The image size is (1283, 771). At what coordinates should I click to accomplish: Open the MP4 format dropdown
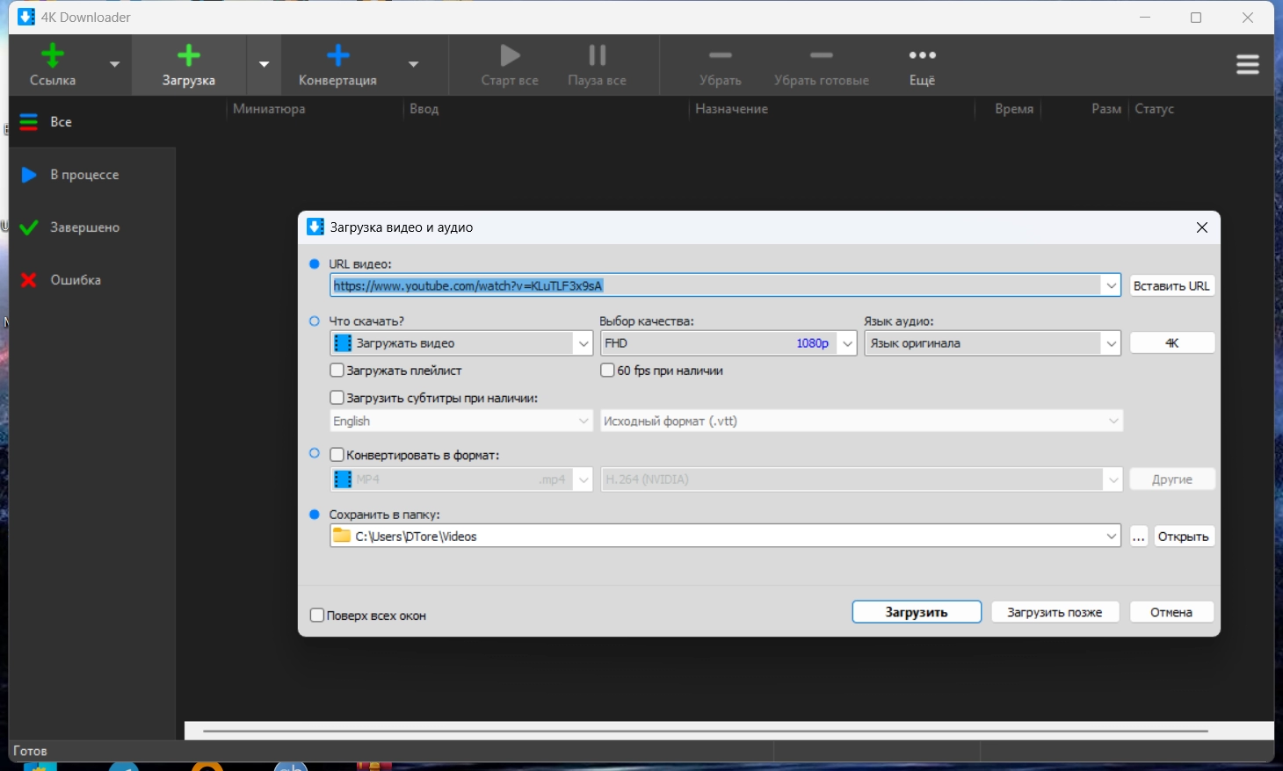pyautogui.click(x=461, y=479)
